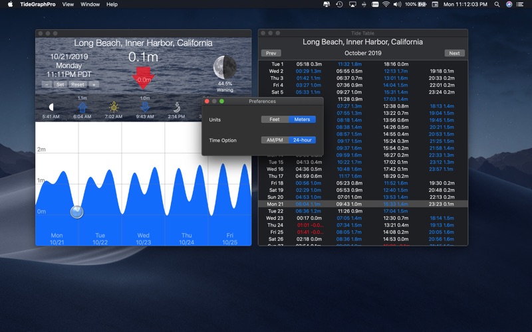
Task: Click the Sat 26 row date
Action: tap(276, 239)
